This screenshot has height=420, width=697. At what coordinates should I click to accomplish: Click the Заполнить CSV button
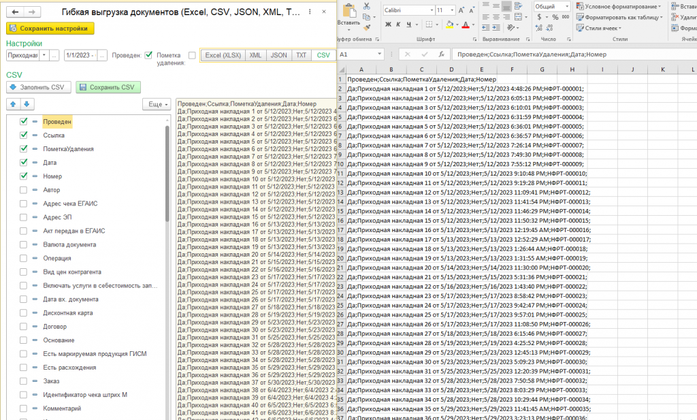38,87
